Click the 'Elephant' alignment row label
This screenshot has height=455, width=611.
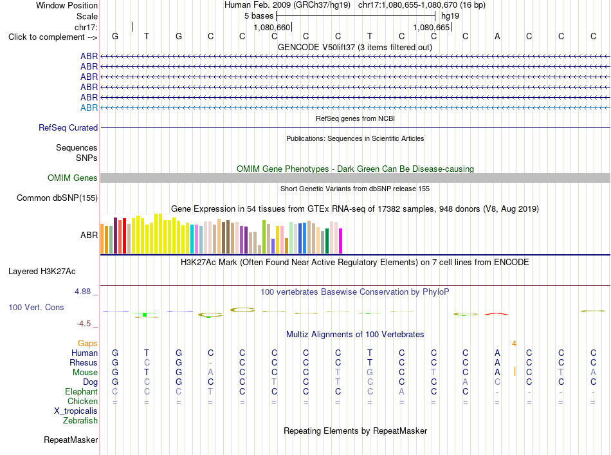point(81,392)
